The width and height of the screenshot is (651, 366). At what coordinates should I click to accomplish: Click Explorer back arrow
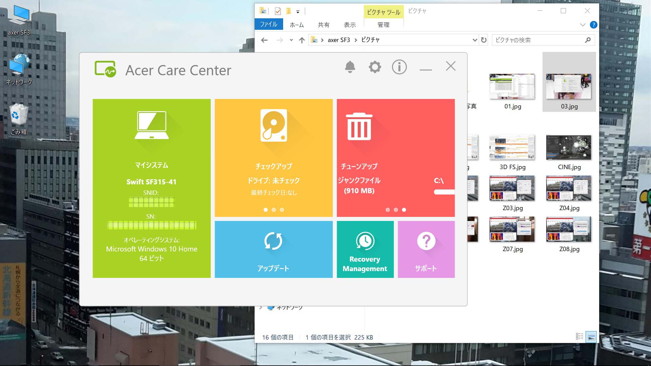tap(264, 40)
